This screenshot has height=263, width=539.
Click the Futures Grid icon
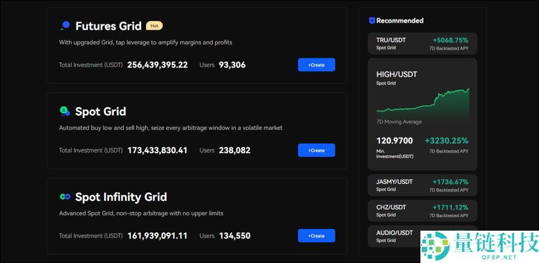(x=65, y=25)
